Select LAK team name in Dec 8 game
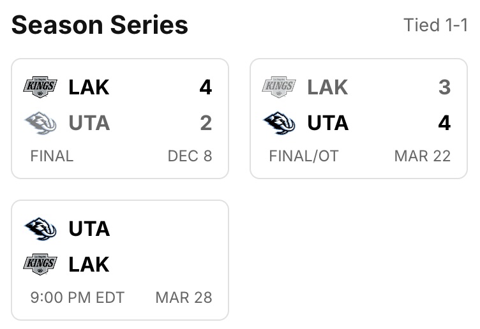 tap(89, 87)
